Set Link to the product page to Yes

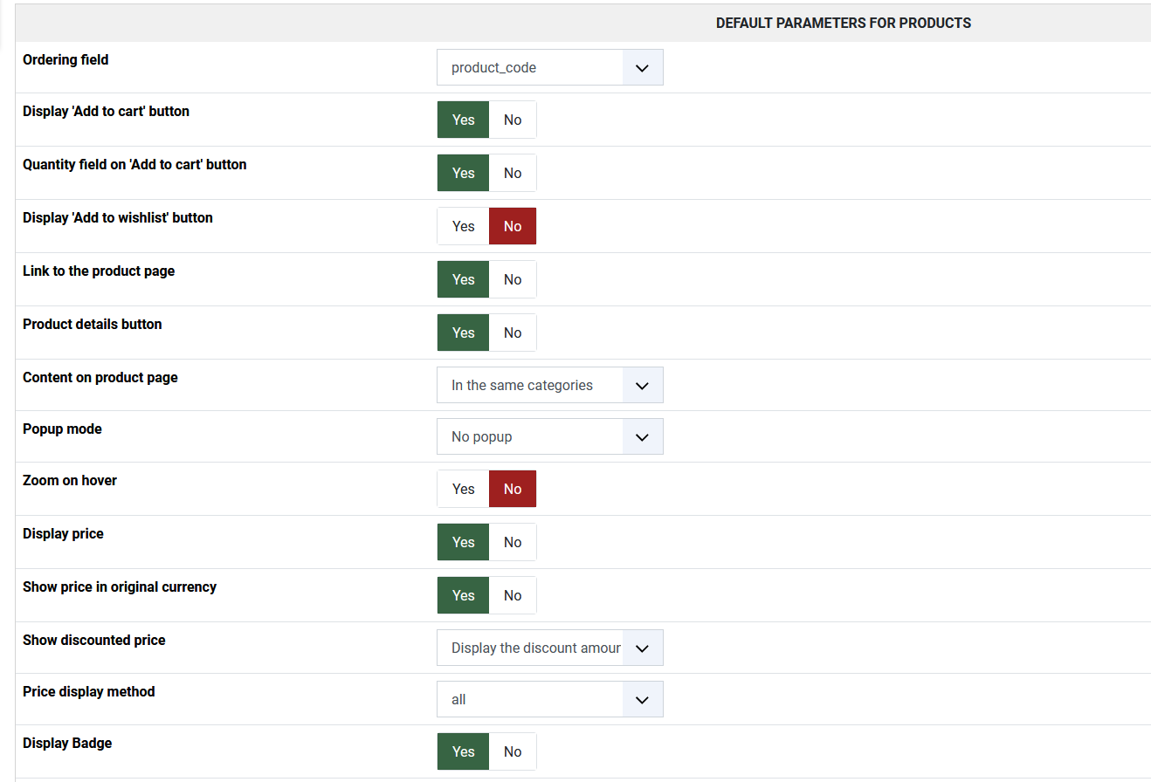464,279
